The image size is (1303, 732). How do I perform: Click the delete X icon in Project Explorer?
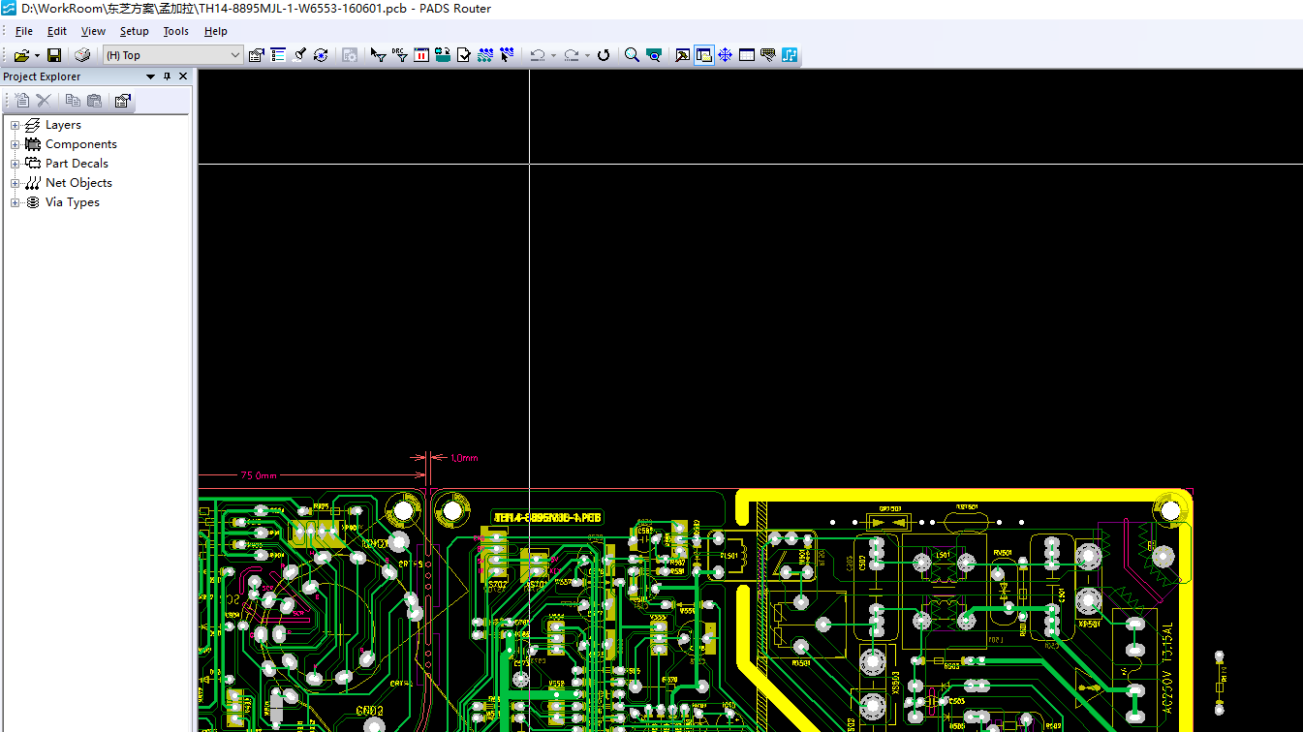pyautogui.click(x=44, y=100)
